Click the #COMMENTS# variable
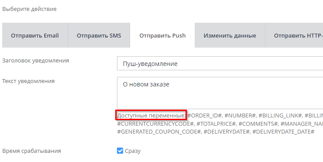The height and width of the screenshot is (162, 323). (x=258, y=124)
